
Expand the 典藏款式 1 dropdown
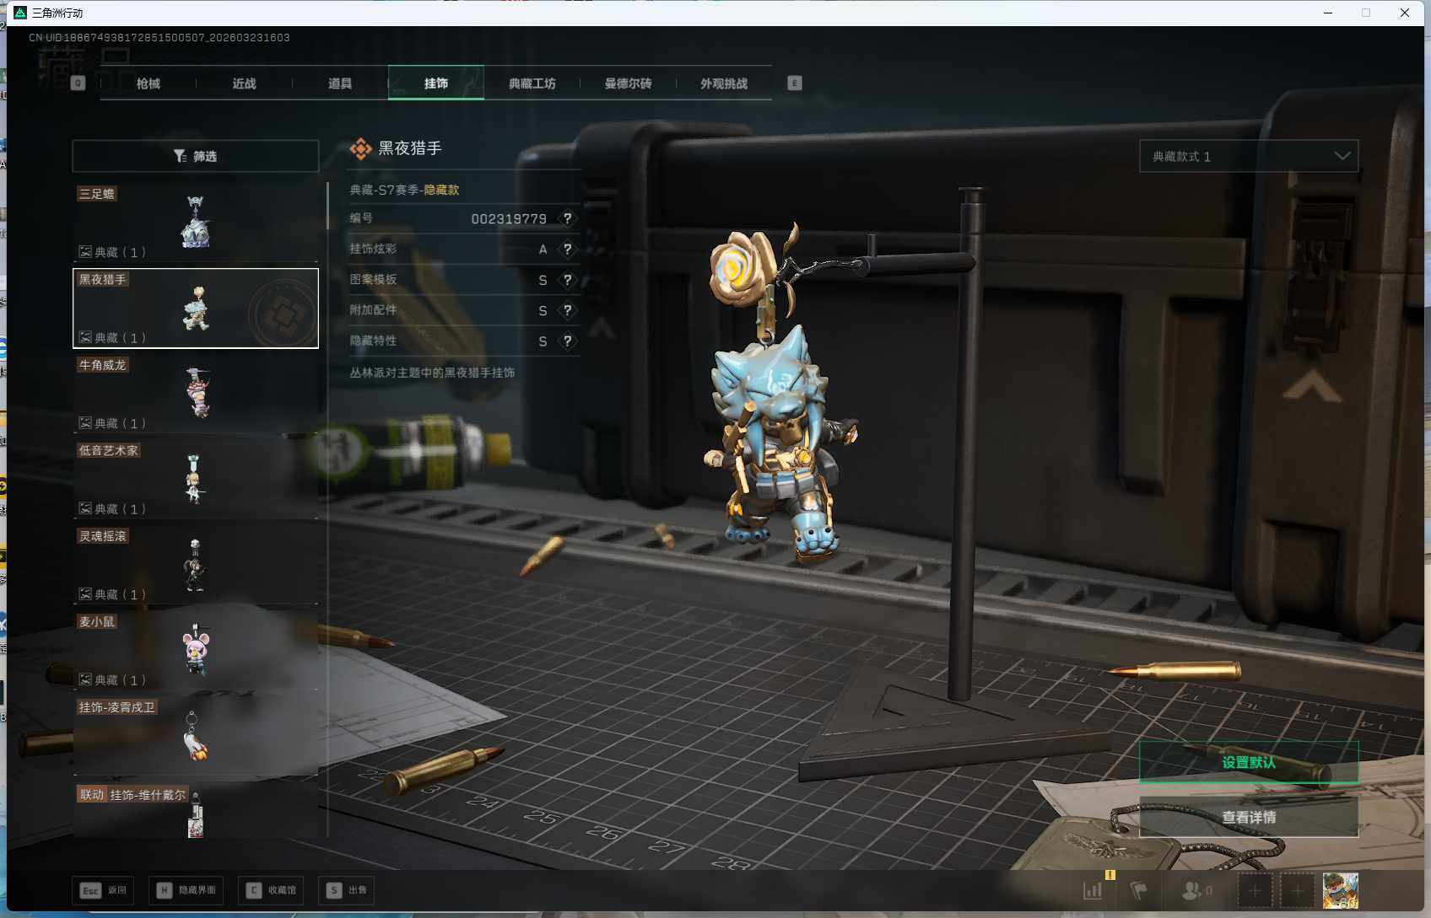click(1249, 156)
